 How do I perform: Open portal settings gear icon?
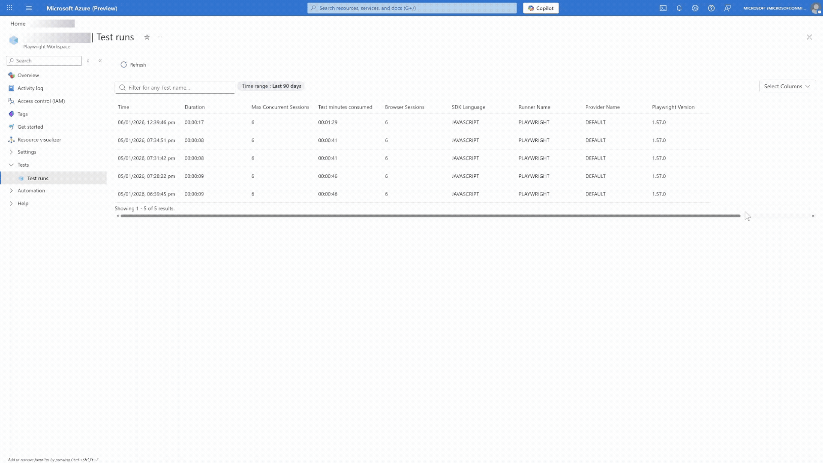click(x=695, y=8)
